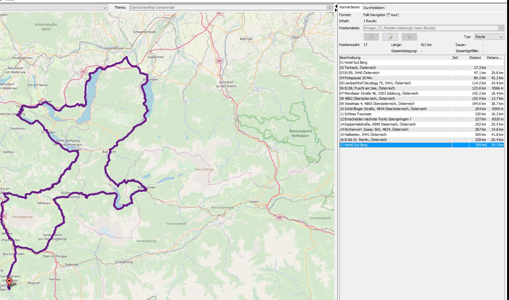The height and width of the screenshot is (300, 509).
Task: Switch to the Konvertieren tab
Action: [350, 7]
